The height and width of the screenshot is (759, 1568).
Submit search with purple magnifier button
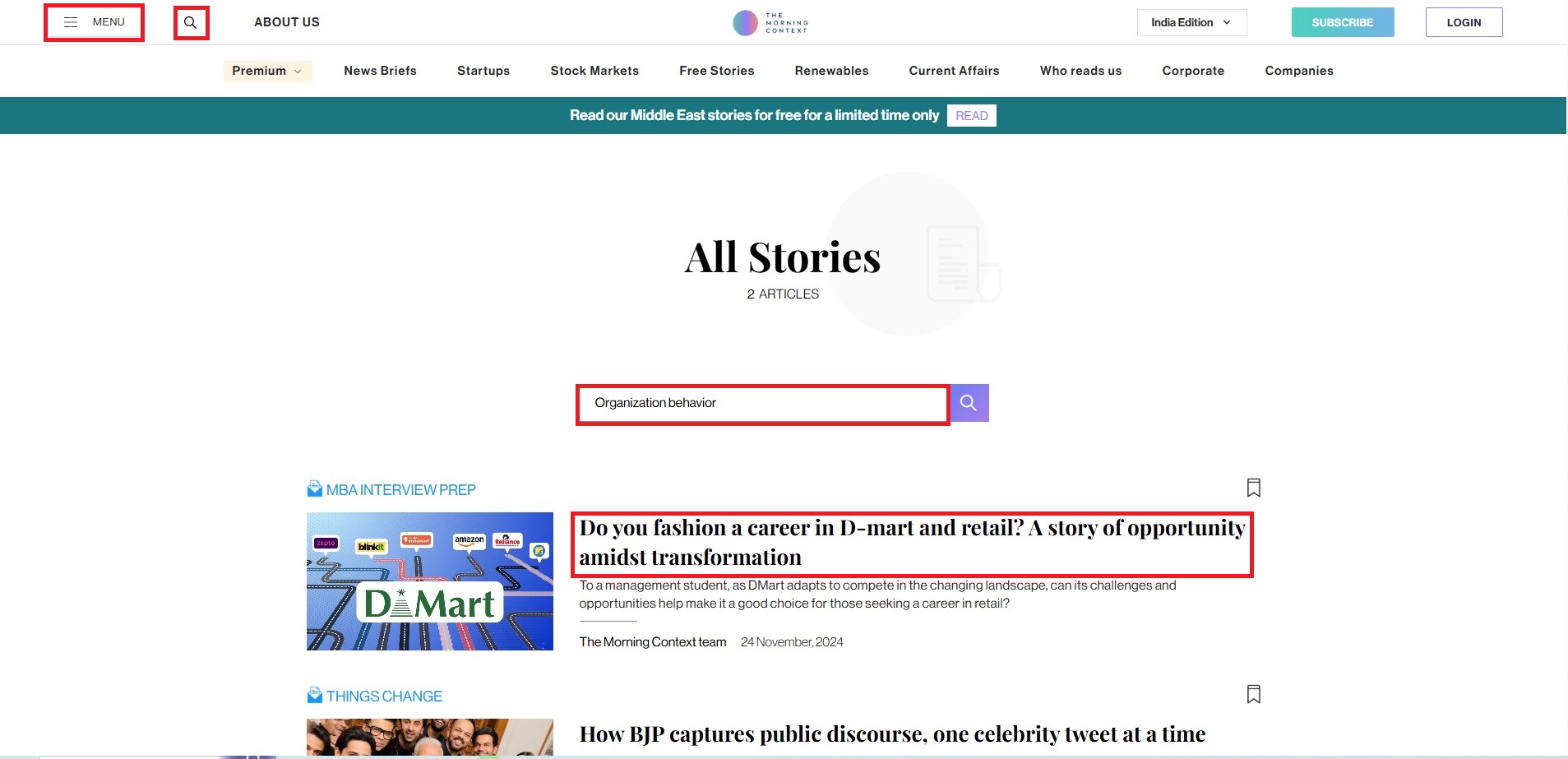(x=969, y=403)
